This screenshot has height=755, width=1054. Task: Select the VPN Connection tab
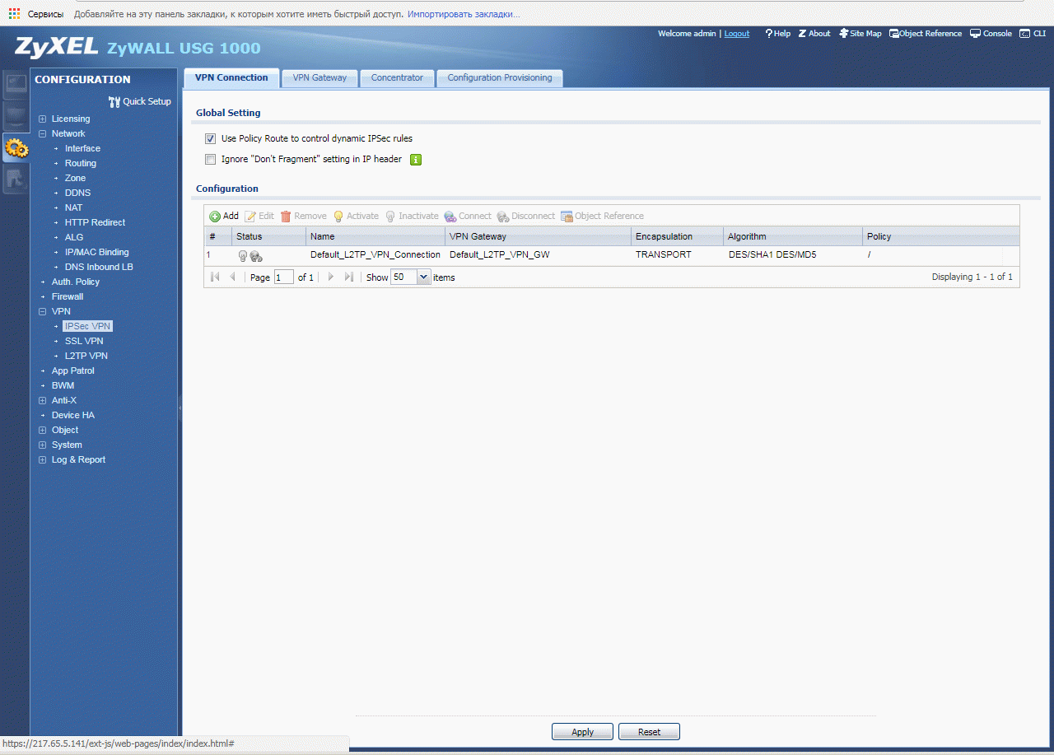(x=231, y=77)
